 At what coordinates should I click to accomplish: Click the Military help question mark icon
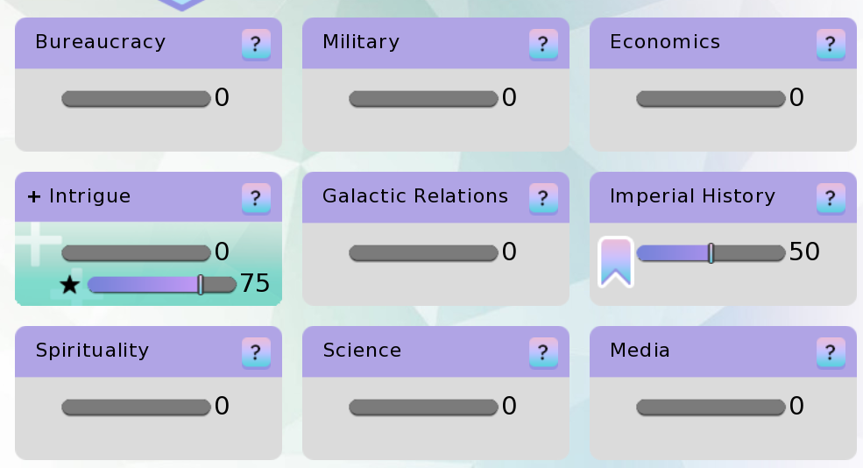(x=543, y=44)
